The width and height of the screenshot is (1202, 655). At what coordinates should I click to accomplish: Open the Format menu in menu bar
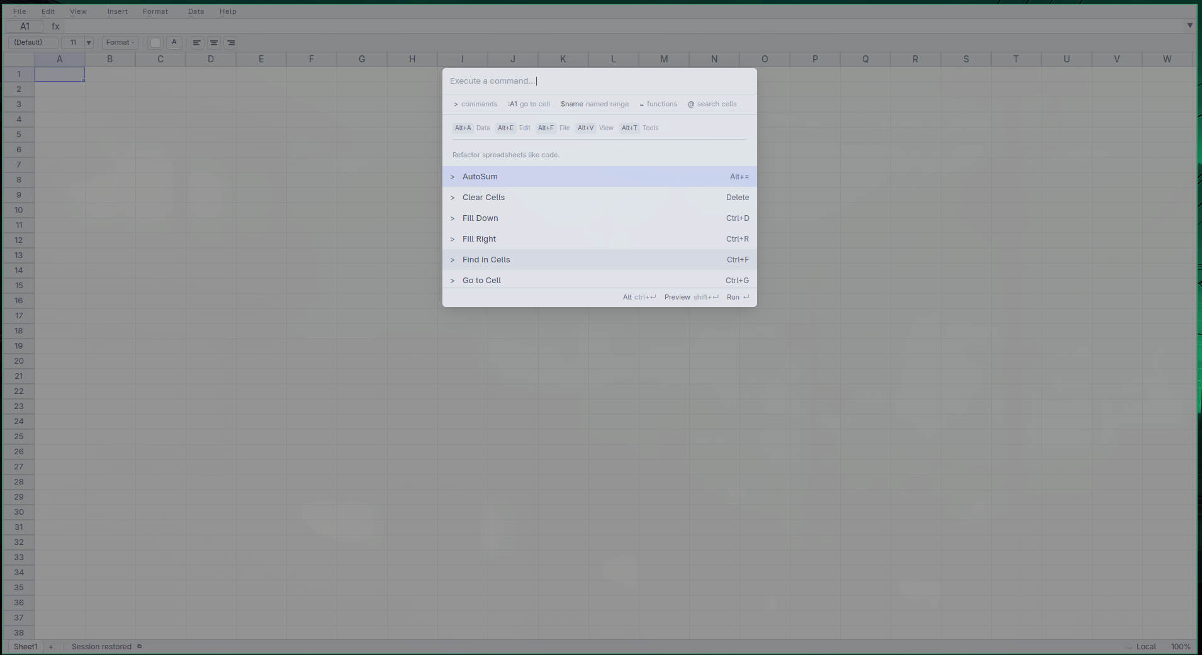(x=155, y=11)
